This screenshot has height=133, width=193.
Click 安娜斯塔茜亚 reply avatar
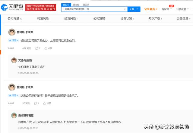coord(14,115)
